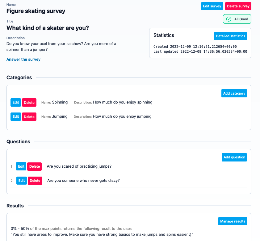Add a new question
Screen dimensions: 260x241
(234, 157)
